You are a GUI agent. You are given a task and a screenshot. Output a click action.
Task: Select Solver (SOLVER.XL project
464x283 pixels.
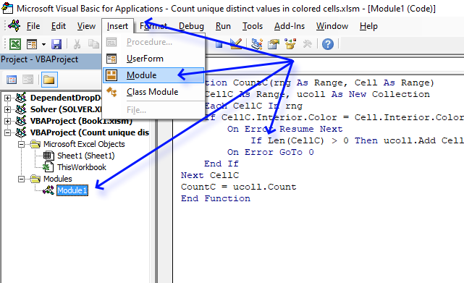point(66,109)
